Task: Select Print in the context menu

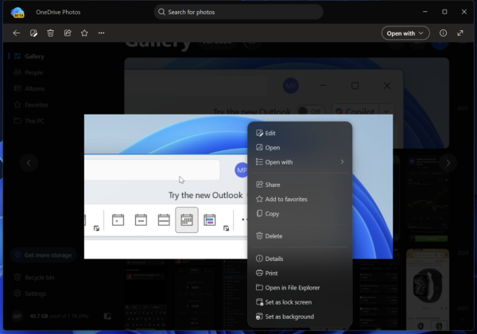Action: pyautogui.click(x=300, y=273)
